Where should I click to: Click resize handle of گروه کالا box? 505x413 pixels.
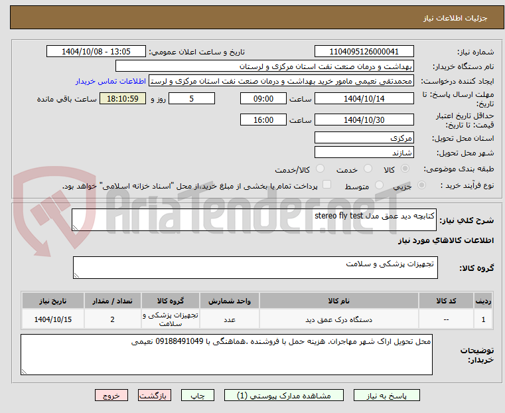tap(76, 275)
